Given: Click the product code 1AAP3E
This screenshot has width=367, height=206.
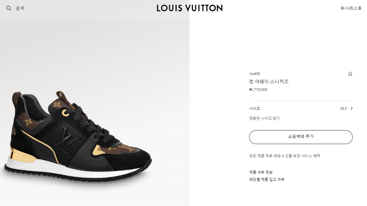Looking at the screenshot, I should click(x=255, y=74).
